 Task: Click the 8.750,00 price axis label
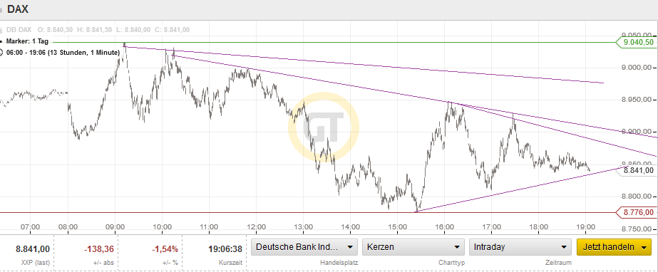(x=636, y=229)
